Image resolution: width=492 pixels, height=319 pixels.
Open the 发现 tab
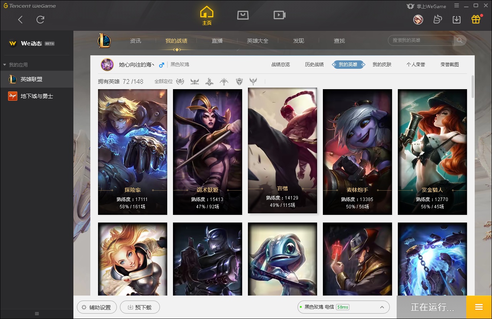tap(299, 41)
